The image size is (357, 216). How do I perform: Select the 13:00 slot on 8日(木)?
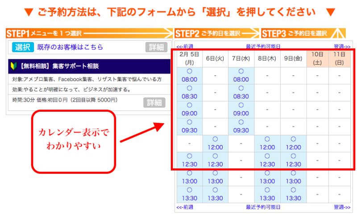tap(267, 178)
